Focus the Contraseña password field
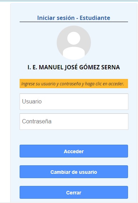Viewport: 138px width, 203px height. tap(74, 122)
